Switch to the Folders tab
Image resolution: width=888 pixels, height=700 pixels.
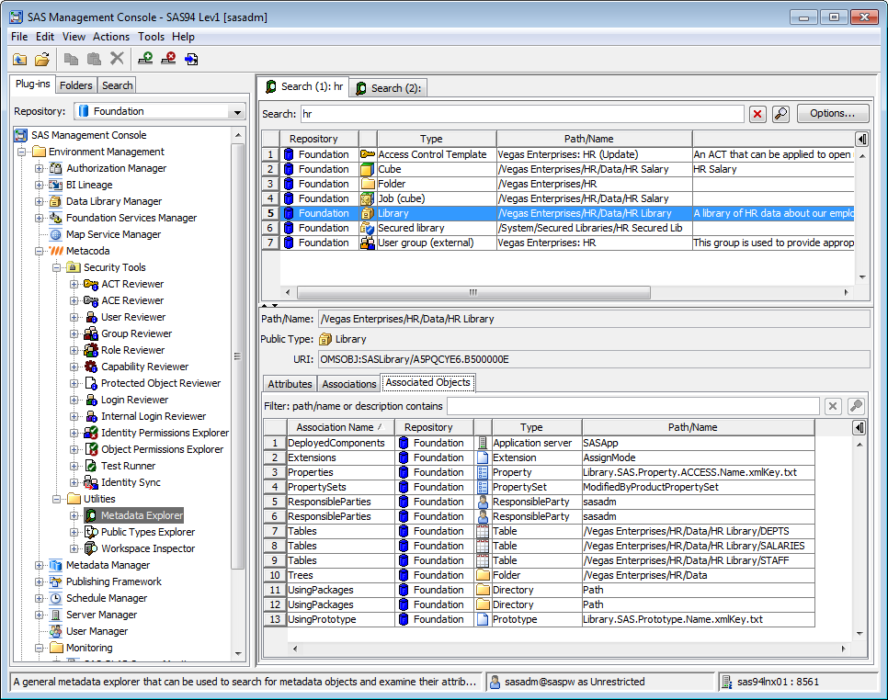76,85
